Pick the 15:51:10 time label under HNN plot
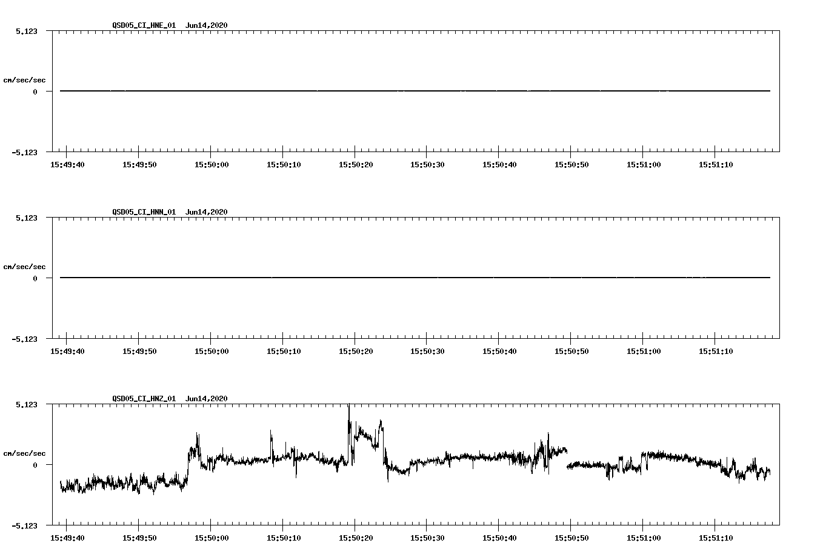The height and width of the screenshot is (560, 823). pyautogui.click(x=716, y=351)
